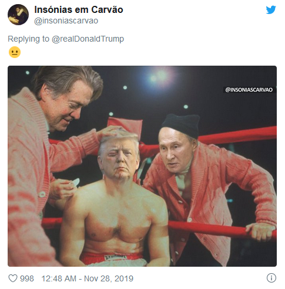This screenshot has width=285, height=289.
Task: Click the hand gripping the red rope
Action: tap(261, 232)
